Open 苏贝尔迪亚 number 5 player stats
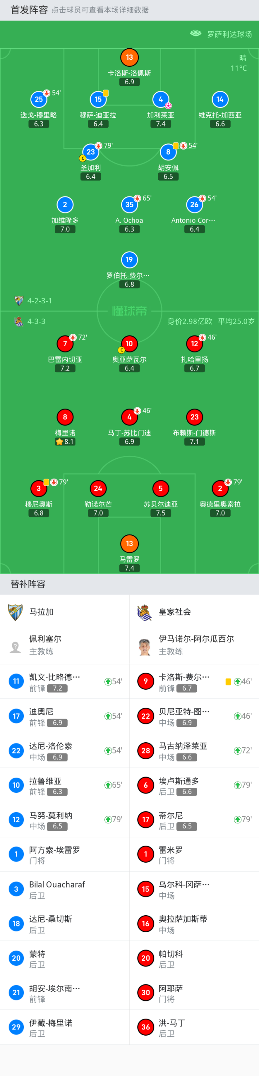The width and height of the screenshot is (259, 1076). pos(160,488)
